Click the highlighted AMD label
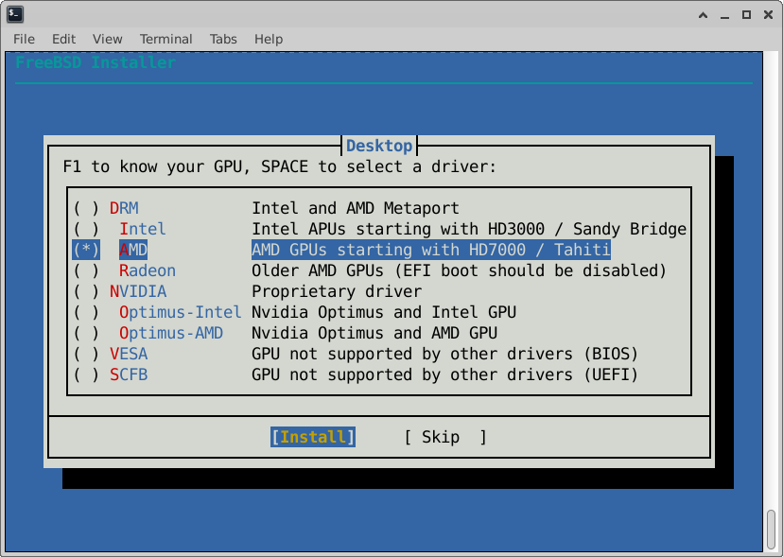Image resolution: width=783 pixels, height=557 pixels. click(x=133, y=250)
